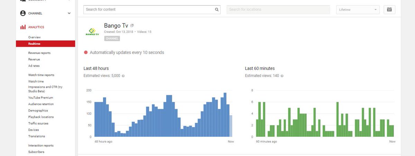415x156 pixels.
Task: Click the 'Last 60 minutes' chart heading
Action: [260, 68]
